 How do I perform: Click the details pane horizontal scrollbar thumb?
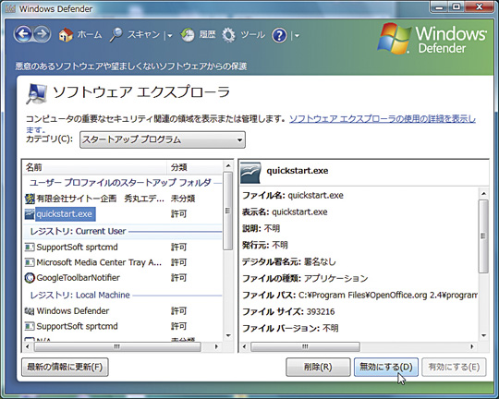click(305, 346)
